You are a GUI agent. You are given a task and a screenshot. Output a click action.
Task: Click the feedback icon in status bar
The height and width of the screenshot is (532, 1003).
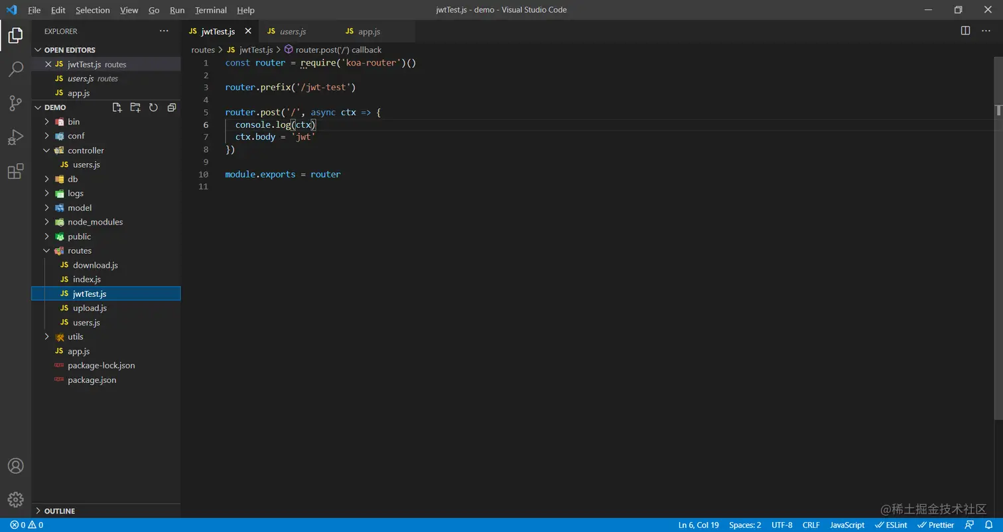pyautogui.click(x=970, y=525)
